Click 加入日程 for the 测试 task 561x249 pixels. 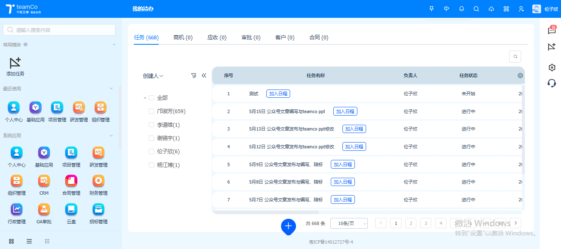pyautogui.click(x=278, y=94)
